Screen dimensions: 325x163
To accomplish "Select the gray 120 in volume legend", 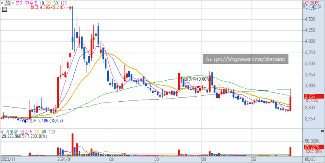I will (x=52, y=132).
